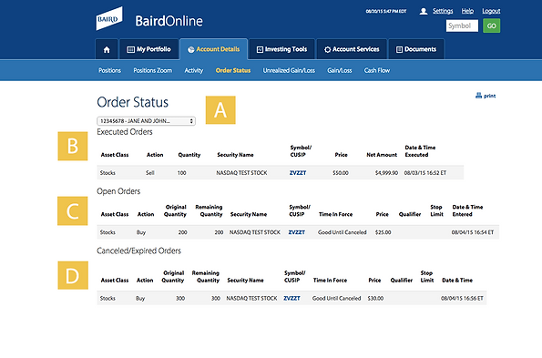Click the Settings link
This screenshot has width=542, height=358.
pos(443,11)
